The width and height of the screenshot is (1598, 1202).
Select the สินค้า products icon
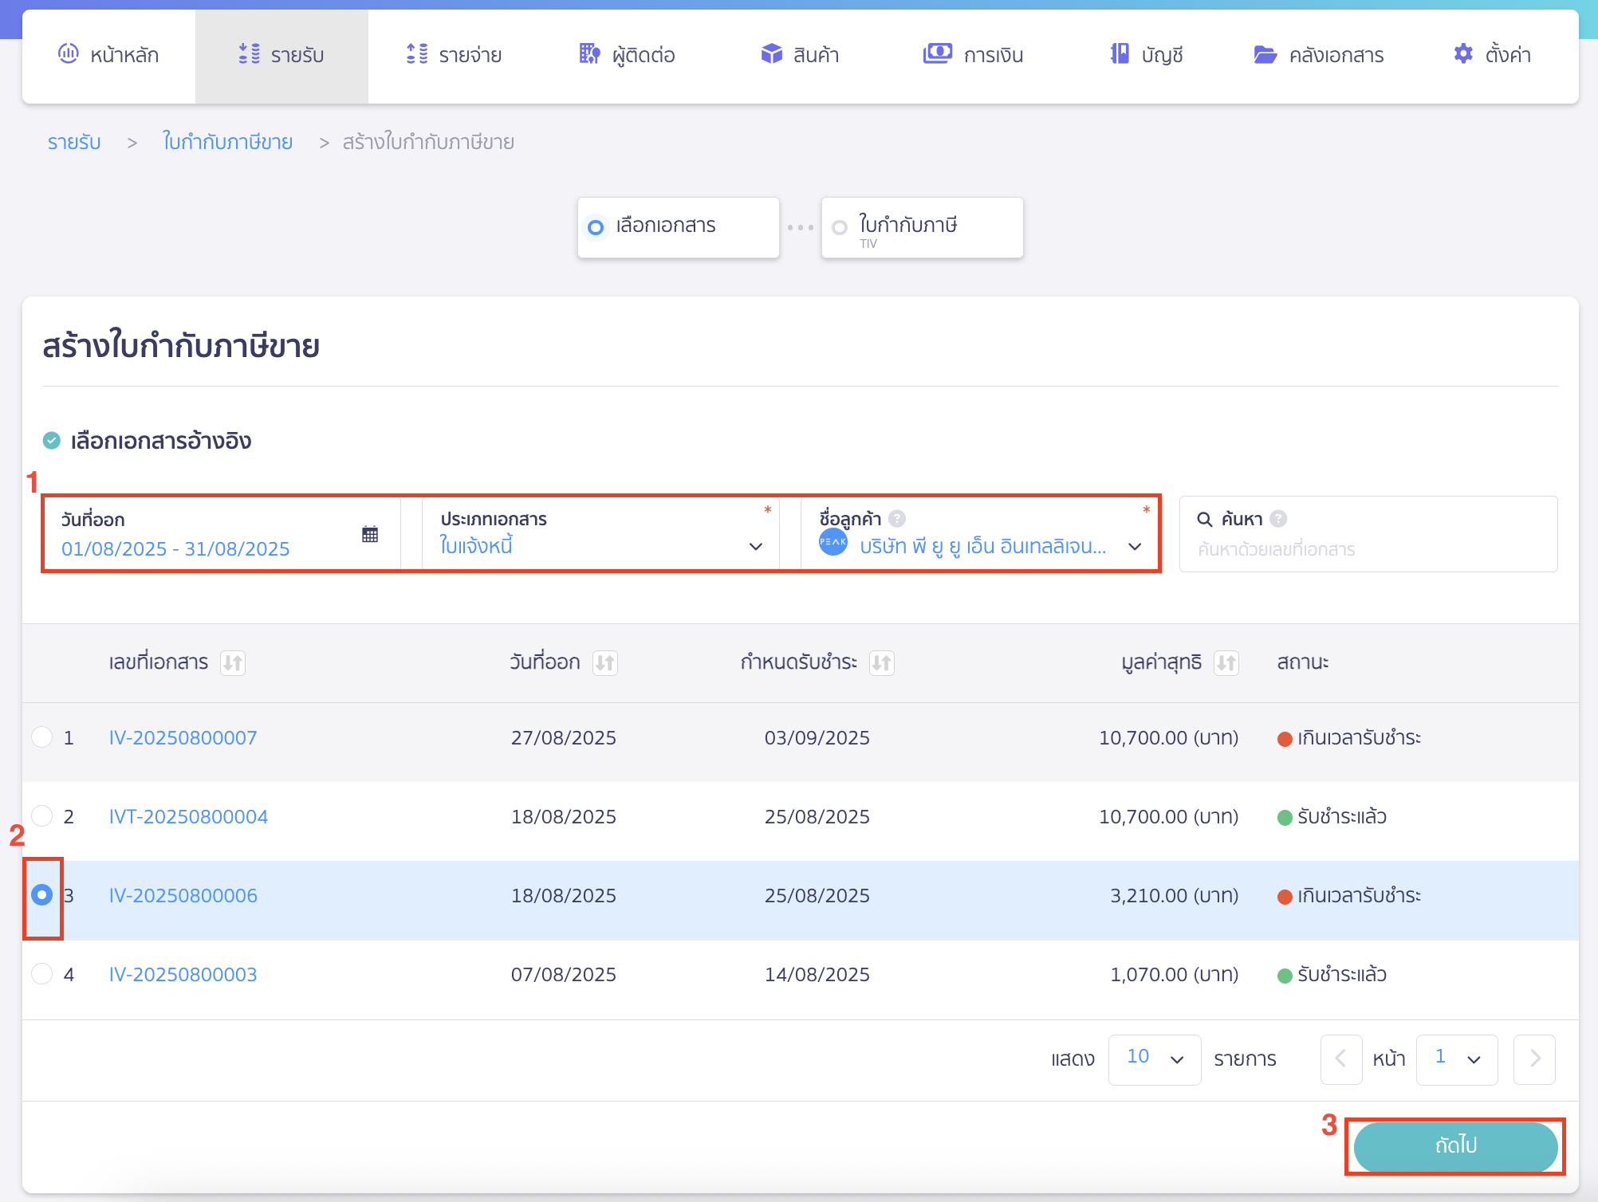(771, 54)
